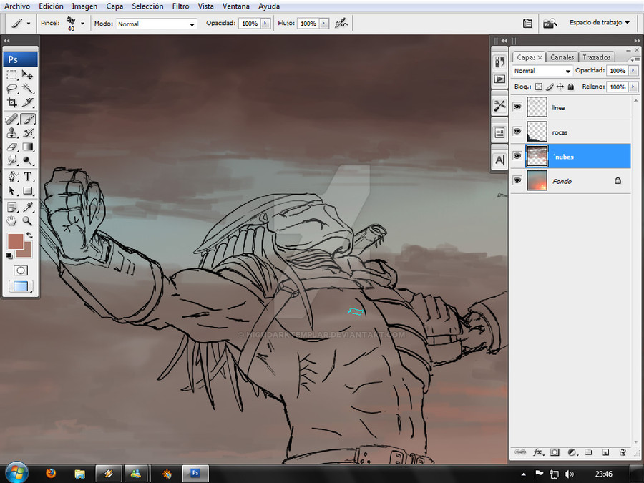Image resolution: width=644 pixels, height=483 pixels.
Task: Open the Espacio de trabajo menu
Action: point(600,23)
